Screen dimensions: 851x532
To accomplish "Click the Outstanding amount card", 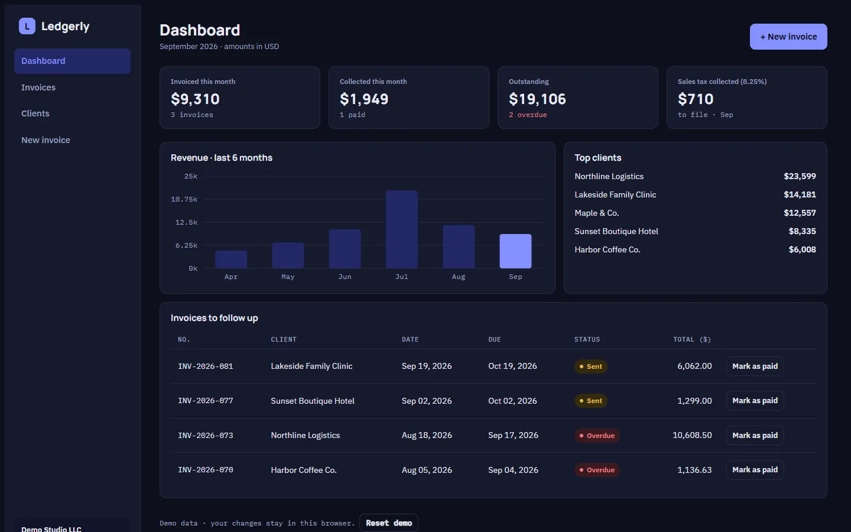I will [578, 98].
